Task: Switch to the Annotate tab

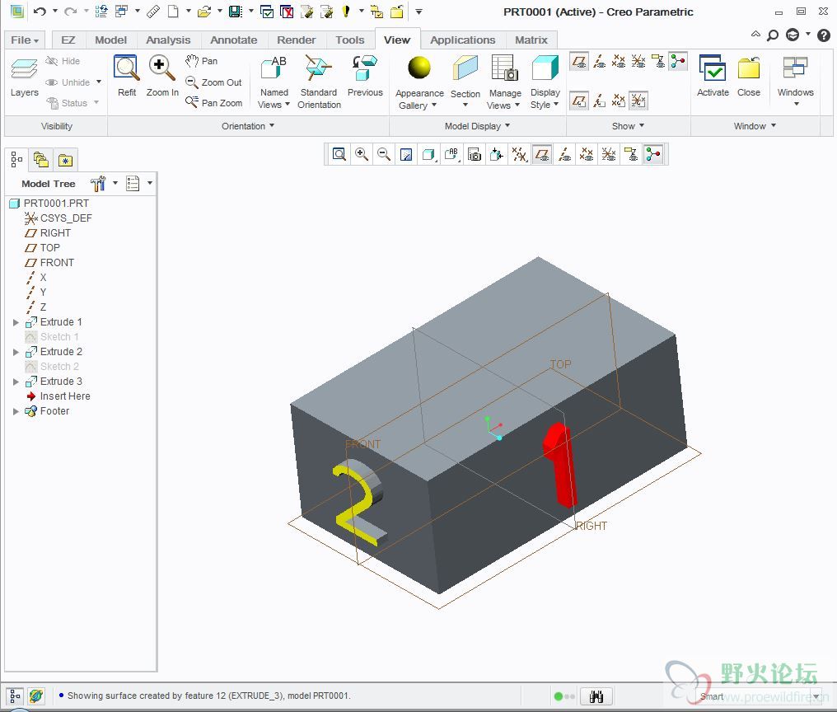Action: [233, 40]
